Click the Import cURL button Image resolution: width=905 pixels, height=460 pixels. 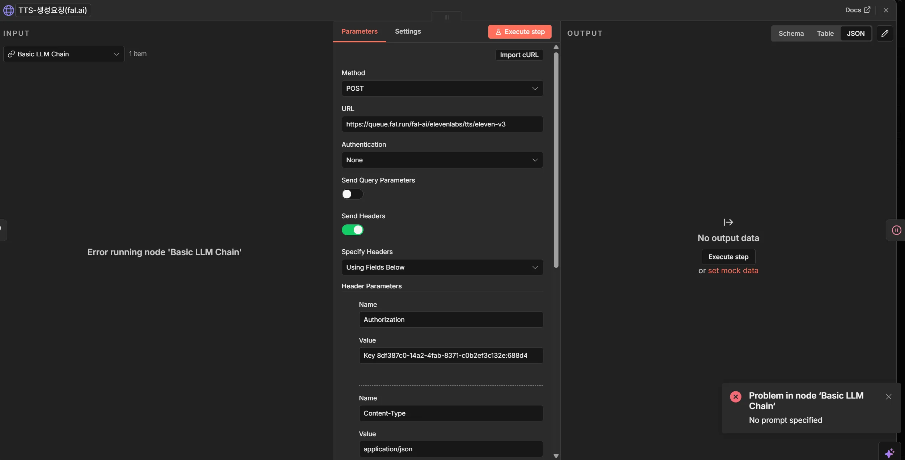point(519,55)
